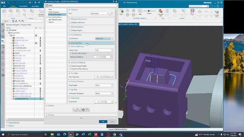Switch to the Geometry ribbon tab
Image resolution: width=244 pixels, height=137 pixels.
point(35,6)
